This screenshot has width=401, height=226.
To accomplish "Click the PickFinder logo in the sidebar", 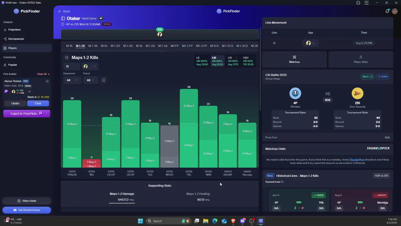I will (x=27, y=11).
